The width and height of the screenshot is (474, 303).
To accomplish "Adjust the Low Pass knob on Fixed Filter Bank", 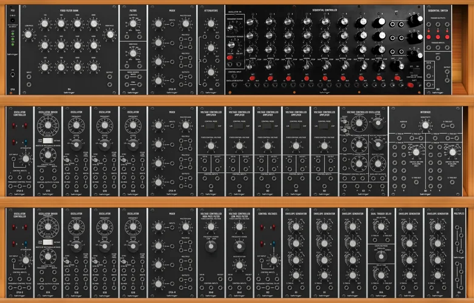I will click(x=29, y=35).
